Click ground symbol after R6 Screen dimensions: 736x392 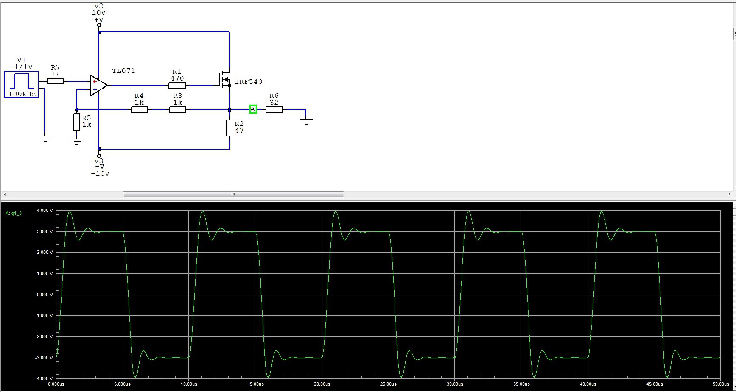click(x=306, y=121)
